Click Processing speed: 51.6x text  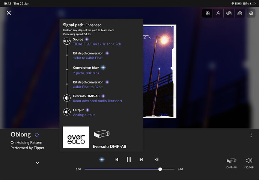77,34
